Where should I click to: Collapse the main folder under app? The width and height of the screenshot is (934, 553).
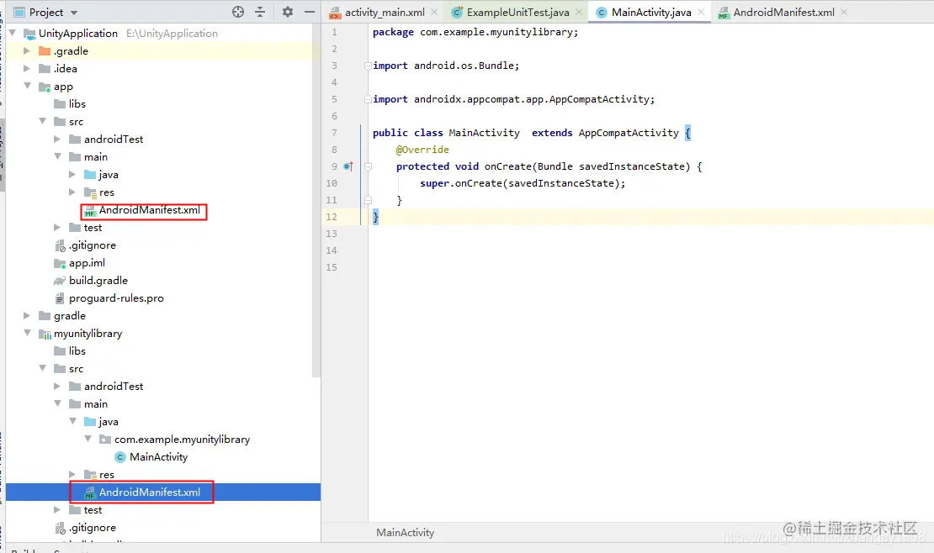tap(57, 156)
